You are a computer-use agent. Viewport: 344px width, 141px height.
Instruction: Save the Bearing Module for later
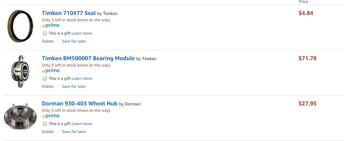[74, 86]
